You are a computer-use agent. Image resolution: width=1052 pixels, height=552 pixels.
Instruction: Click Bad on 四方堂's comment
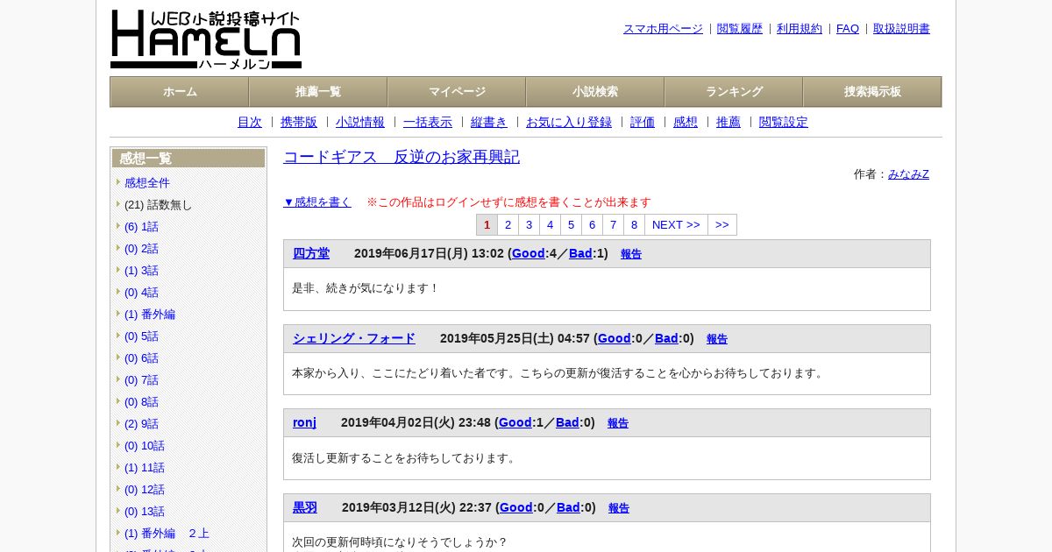click(x=580, y=253)
